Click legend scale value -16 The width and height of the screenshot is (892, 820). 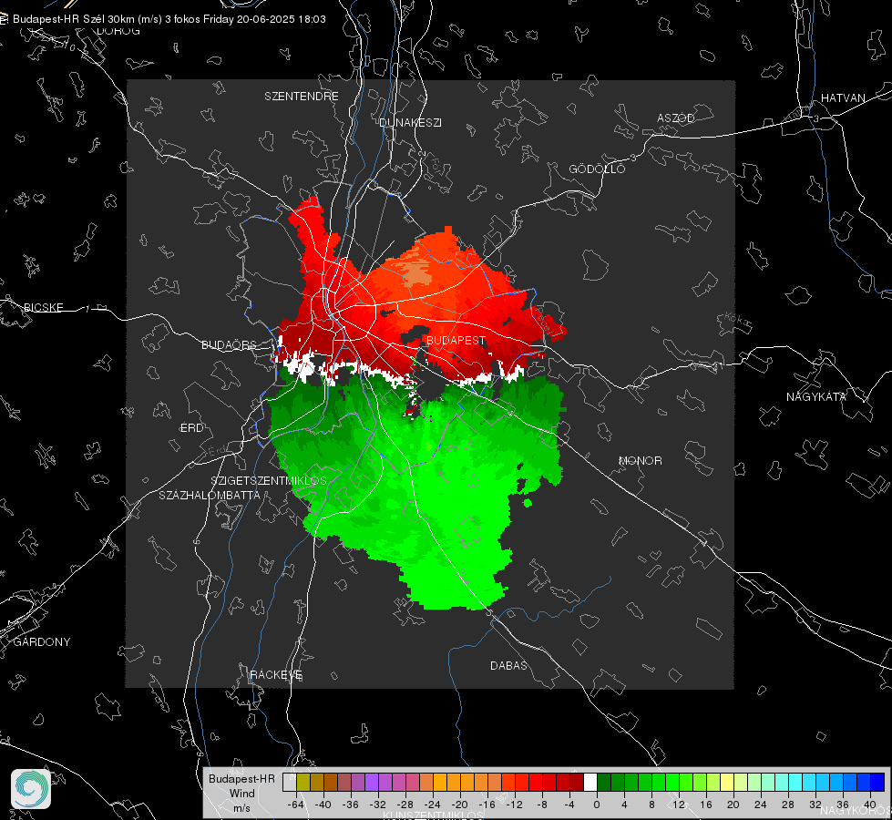[x=487, y=805]
